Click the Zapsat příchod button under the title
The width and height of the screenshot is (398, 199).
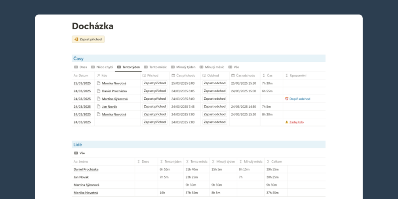pos(88,39)
